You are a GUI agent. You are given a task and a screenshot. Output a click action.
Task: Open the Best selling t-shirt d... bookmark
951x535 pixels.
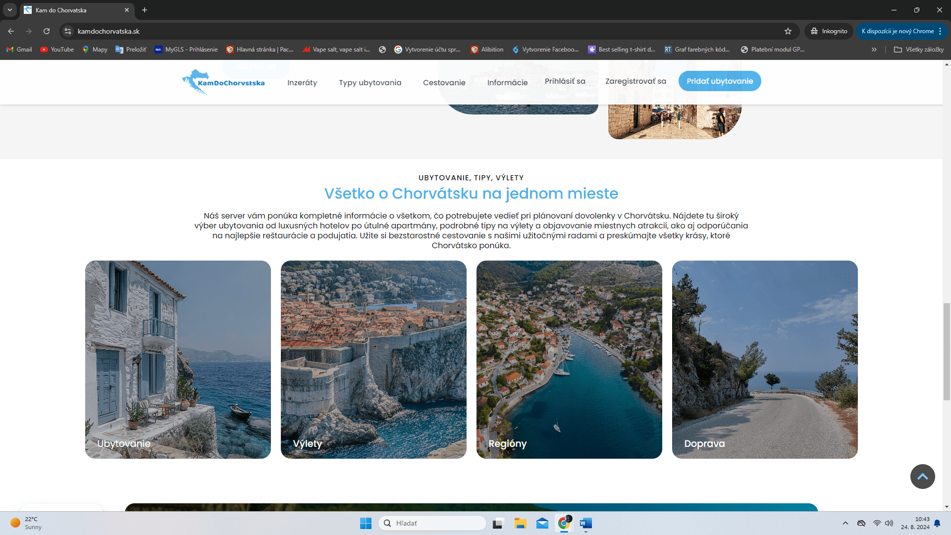pyautogui.click(x=622, y=50)
